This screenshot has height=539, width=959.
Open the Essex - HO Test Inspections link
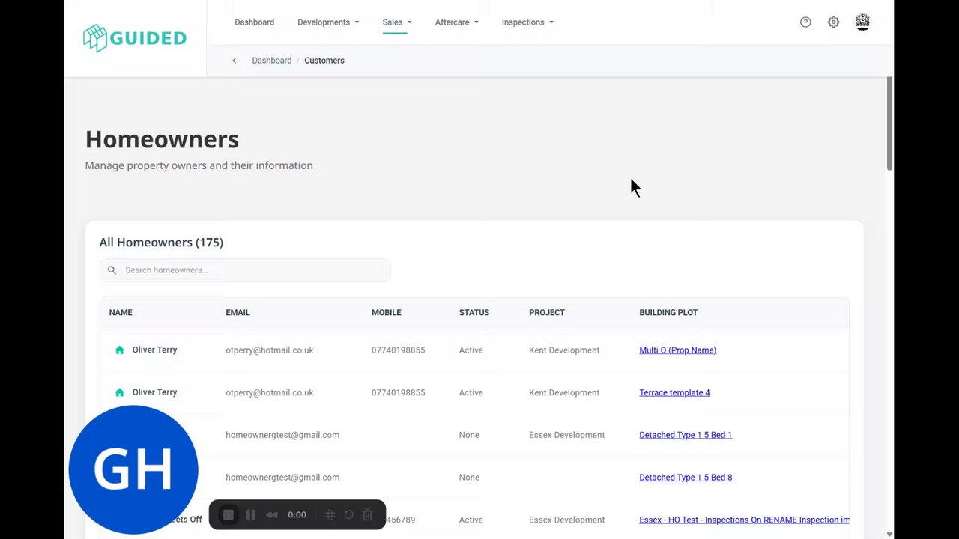(744, 520)
